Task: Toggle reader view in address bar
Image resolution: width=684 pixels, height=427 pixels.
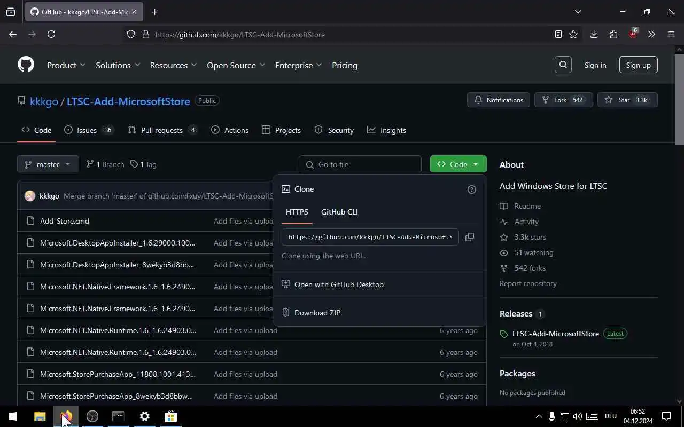Action: point(558,34)
